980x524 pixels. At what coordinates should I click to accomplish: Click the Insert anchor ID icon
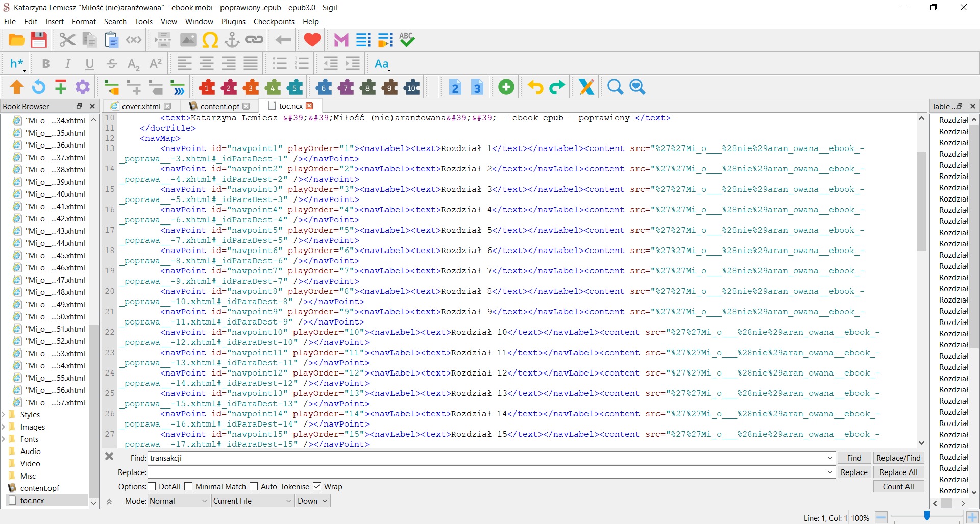(232, 40)
